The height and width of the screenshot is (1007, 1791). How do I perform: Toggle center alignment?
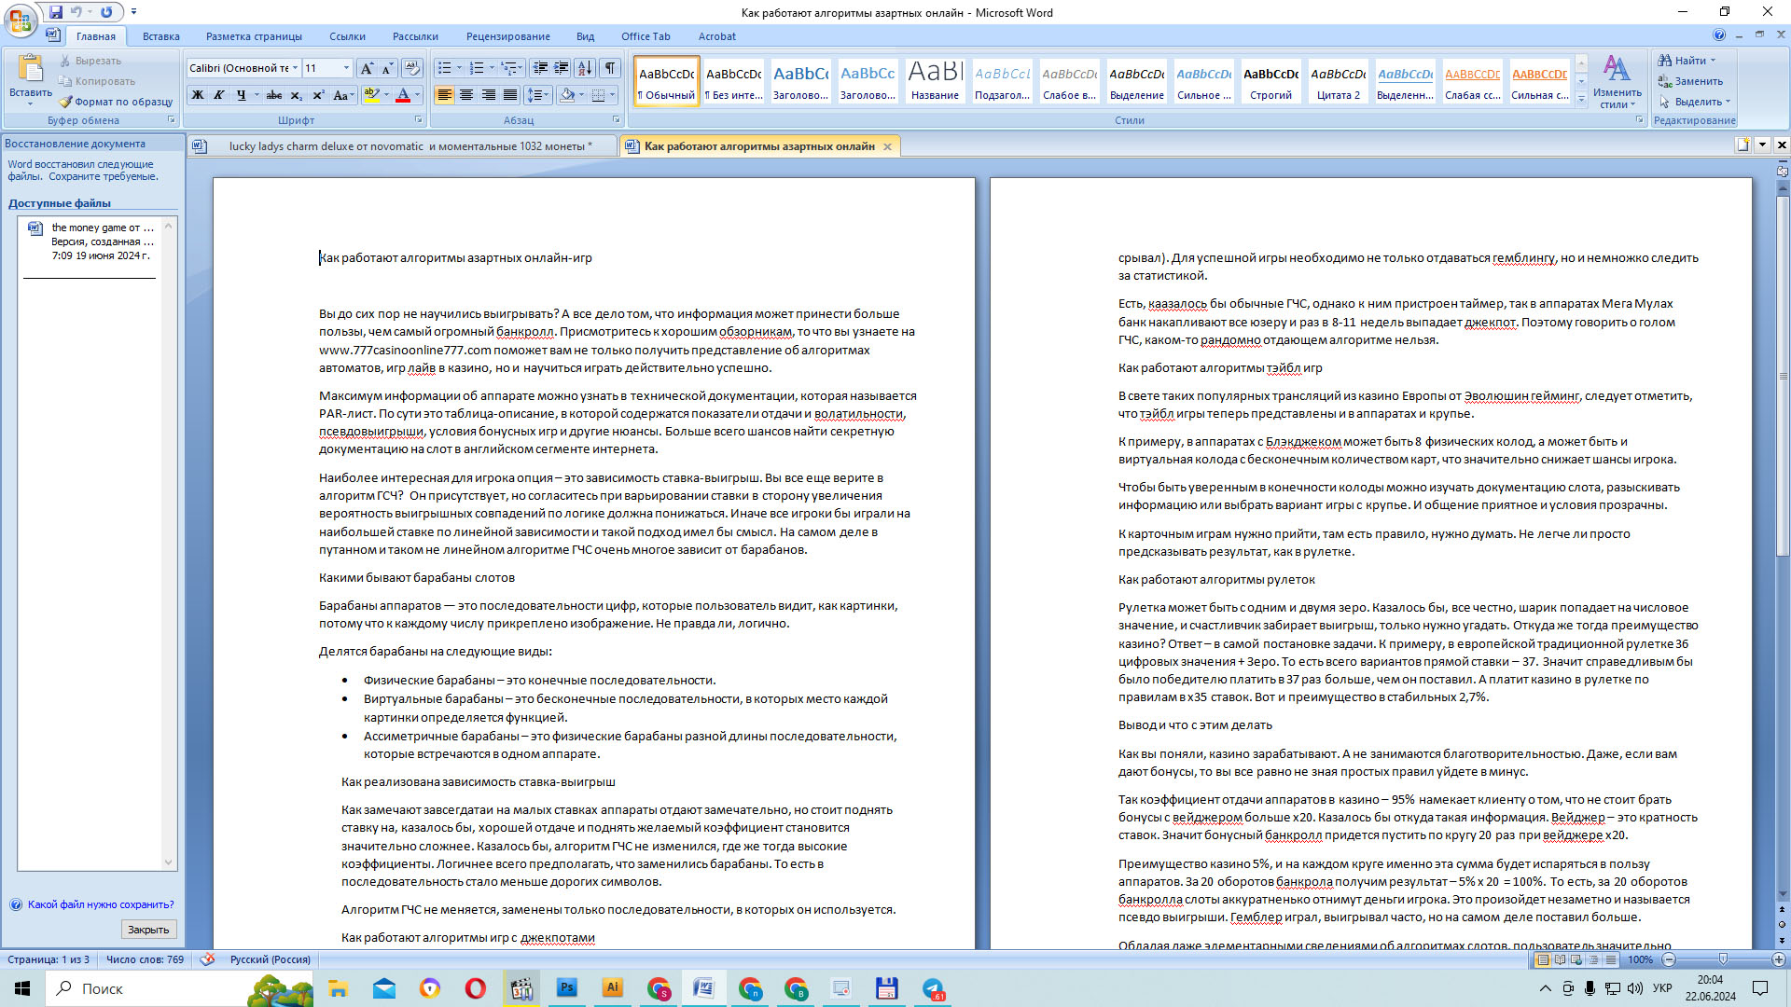[466, 95]
